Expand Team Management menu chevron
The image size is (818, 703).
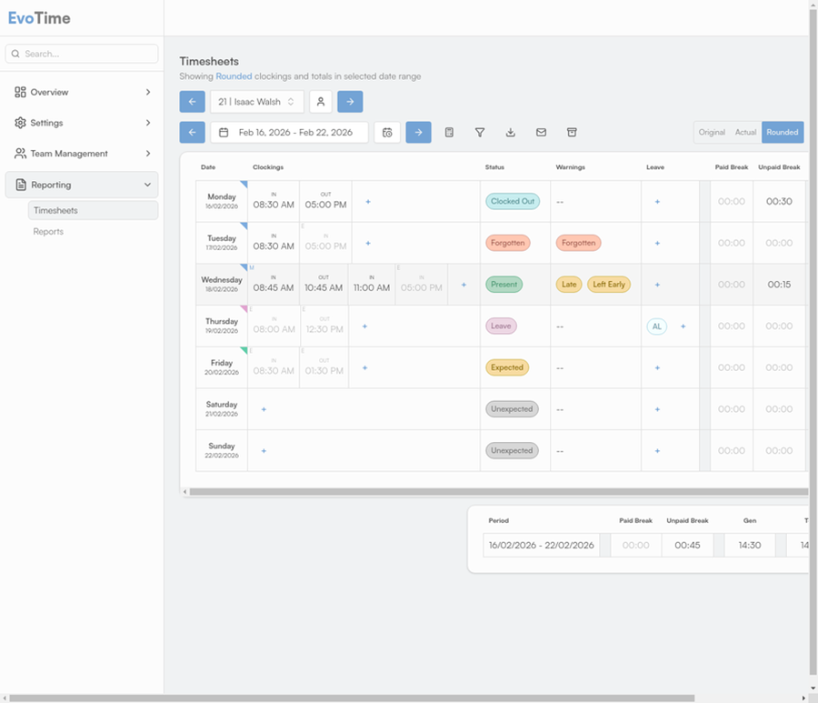pos(148,154)
